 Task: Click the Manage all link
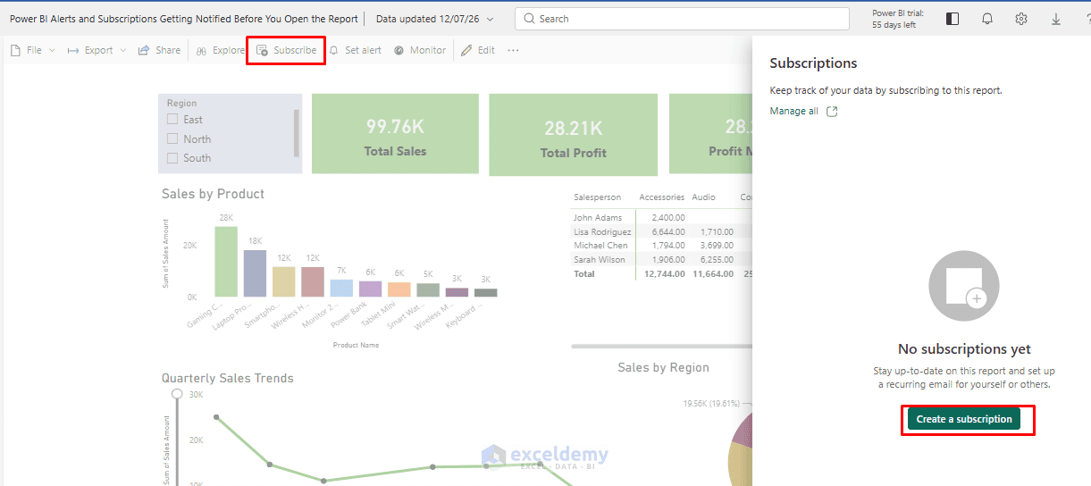793,111
